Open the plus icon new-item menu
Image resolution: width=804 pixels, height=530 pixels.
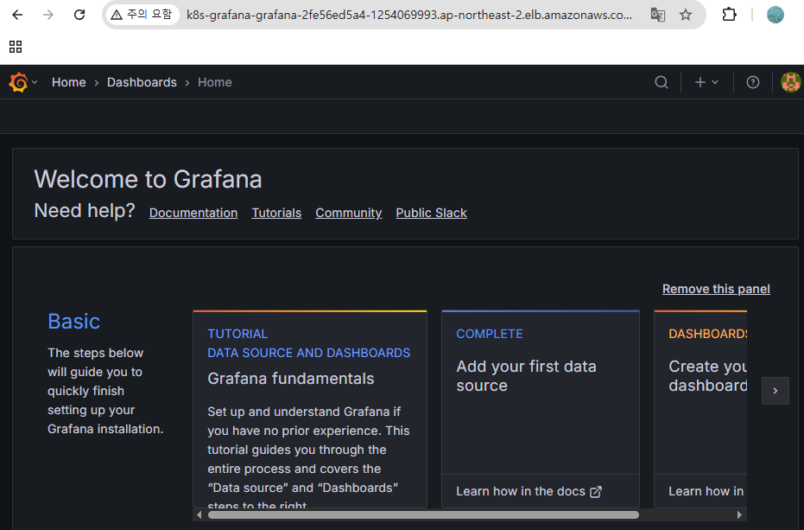point(706,82)
